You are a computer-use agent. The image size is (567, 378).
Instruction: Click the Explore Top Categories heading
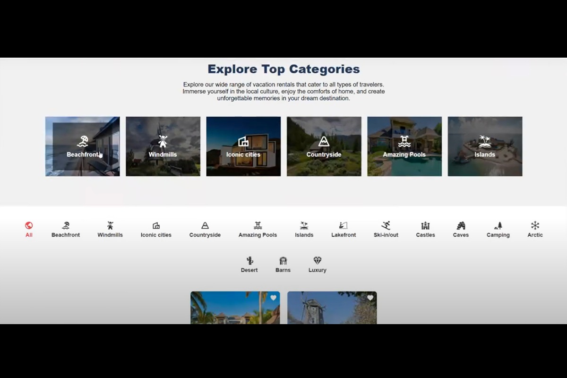[283, 69]
